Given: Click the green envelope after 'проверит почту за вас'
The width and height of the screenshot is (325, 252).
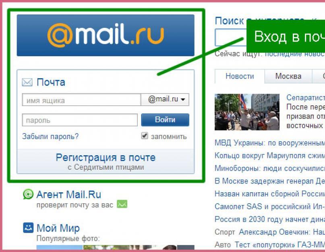Looking at the screenshot, I should click(122, 204).
